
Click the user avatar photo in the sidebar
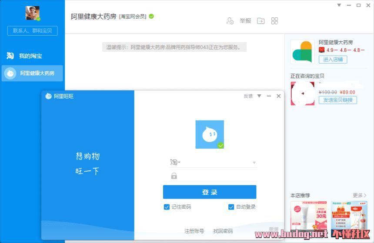click(x=33, y=13)
